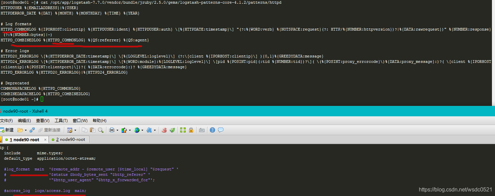Expand the Print dropdown arrow
The image size is (495, 196).
[117, 130]
